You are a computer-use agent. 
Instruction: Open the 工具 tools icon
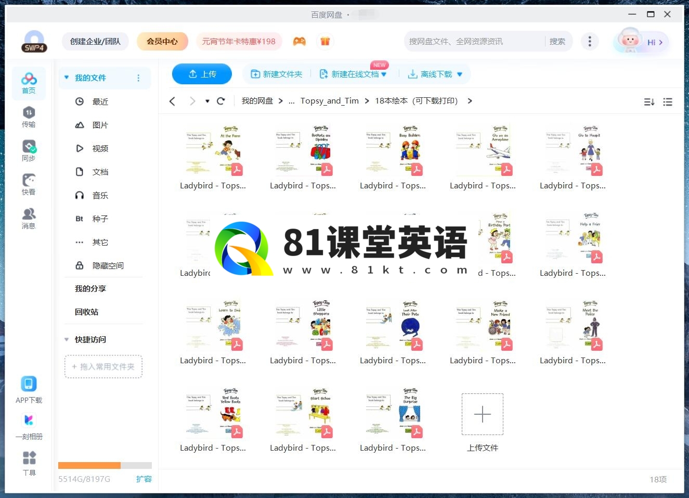coord(29,463)
